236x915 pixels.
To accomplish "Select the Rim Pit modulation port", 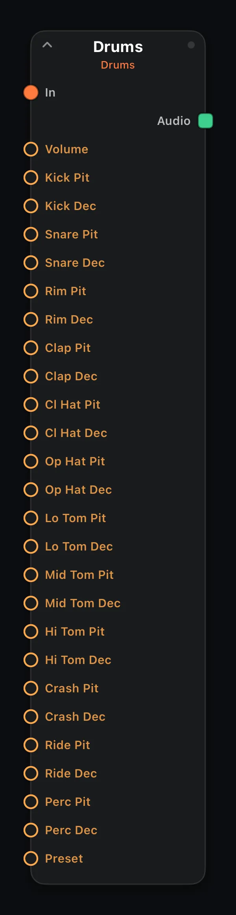I will pos(31,291).
